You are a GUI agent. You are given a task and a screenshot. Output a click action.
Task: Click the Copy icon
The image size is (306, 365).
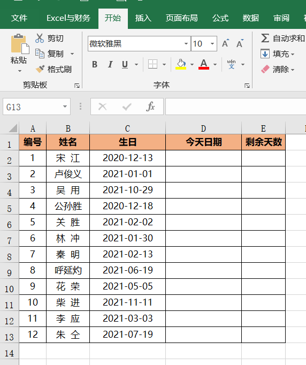40,54
